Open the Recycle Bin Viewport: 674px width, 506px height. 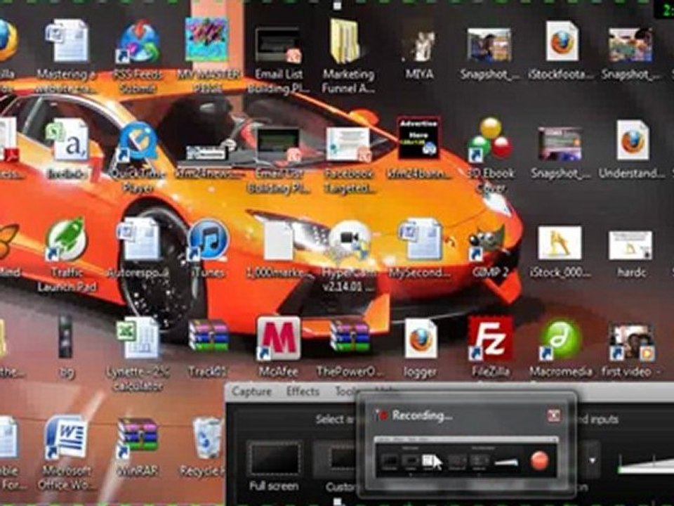[208, 438]
